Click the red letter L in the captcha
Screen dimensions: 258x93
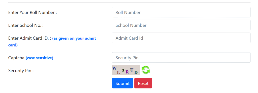(118, 72)
